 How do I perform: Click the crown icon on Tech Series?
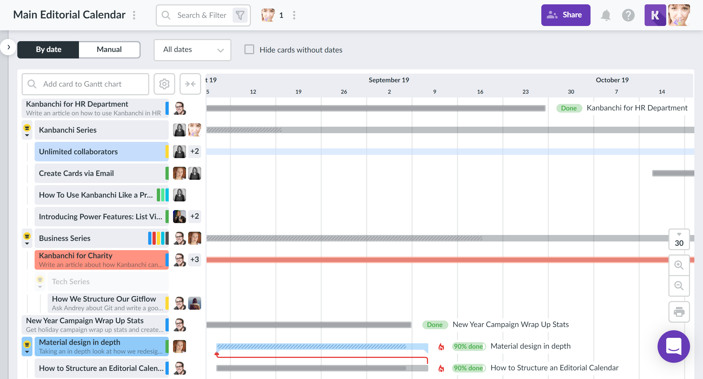click(40, 279)
